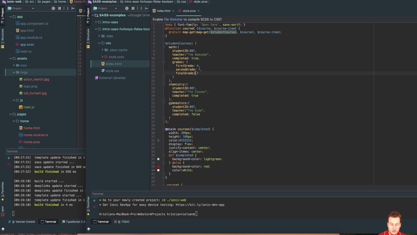
Task: Hide the SASS-examples Project panel
Action: pyautogui.click(x=147, y=8)
